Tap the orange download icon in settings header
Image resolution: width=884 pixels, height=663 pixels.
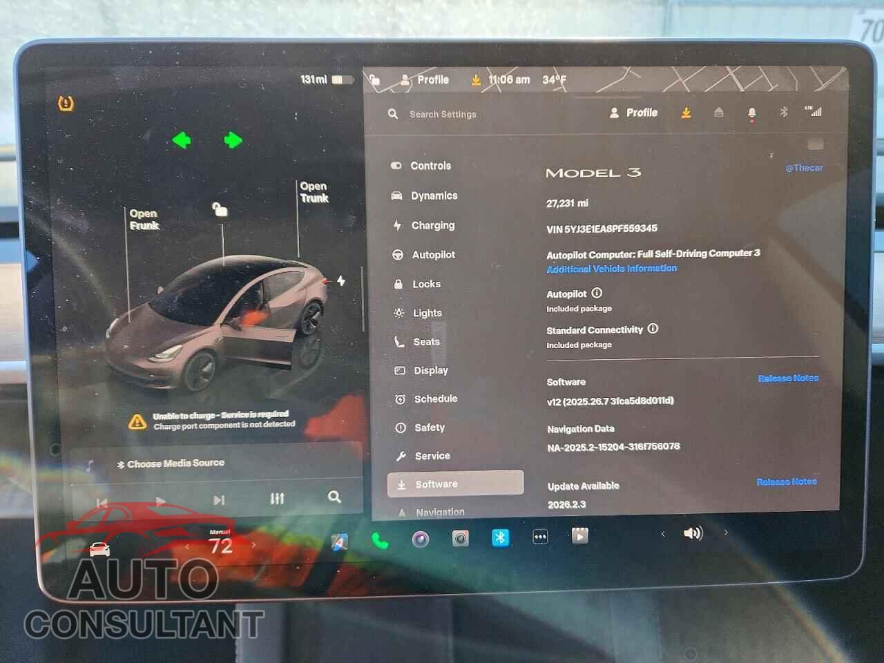[686, 113]
